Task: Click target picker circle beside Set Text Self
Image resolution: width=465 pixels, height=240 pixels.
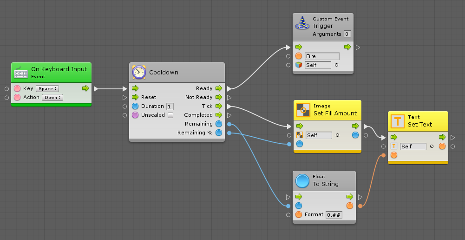Action: tap(432, 147)
